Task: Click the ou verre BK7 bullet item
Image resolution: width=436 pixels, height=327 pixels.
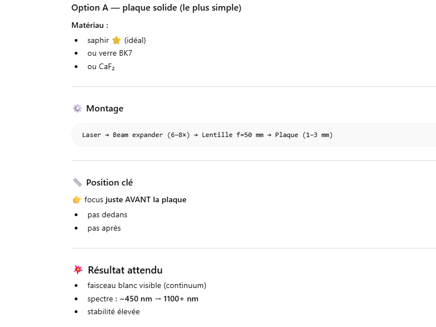Action: tap(110, 53)
